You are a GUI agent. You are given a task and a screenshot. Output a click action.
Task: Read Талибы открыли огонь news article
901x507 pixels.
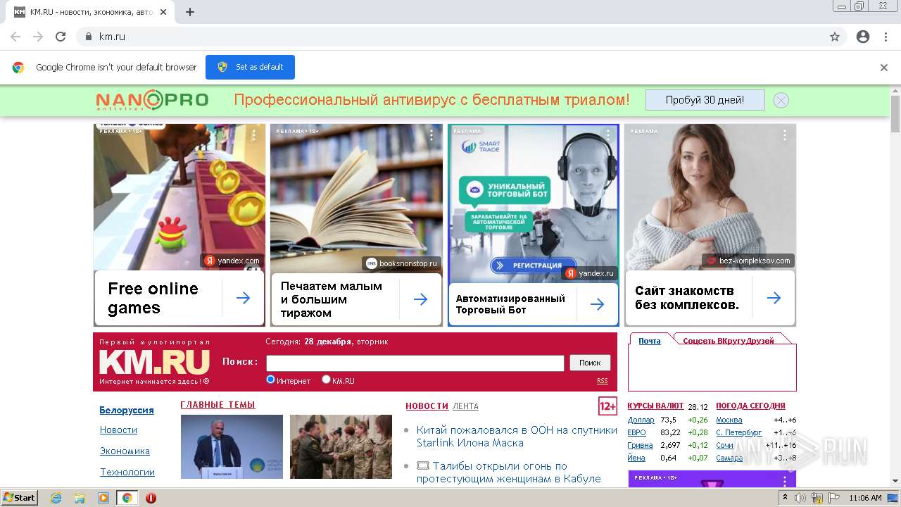point(508,472)
